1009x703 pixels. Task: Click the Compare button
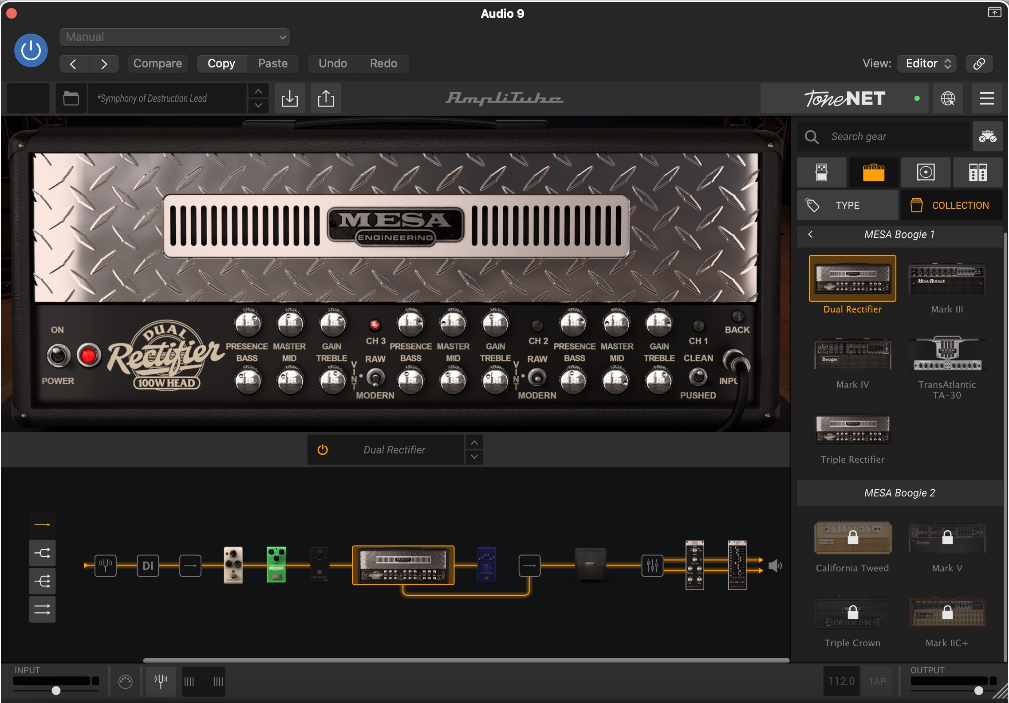point(158,64)
